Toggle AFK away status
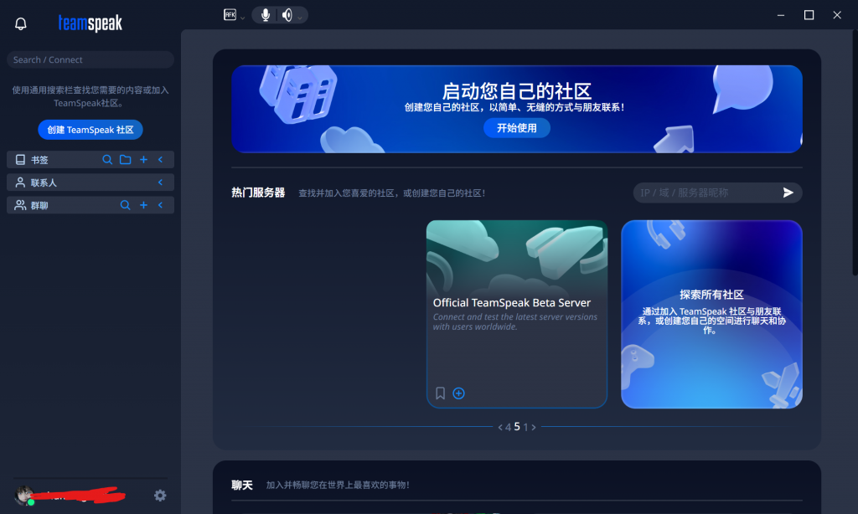Image resolution: width=858 pixels, height=514 pixels. pyautogui.click(x=230, y=14)
